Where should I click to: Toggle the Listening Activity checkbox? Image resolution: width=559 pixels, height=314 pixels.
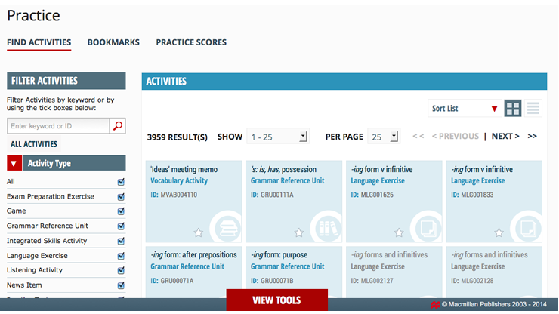coord(121,270)
